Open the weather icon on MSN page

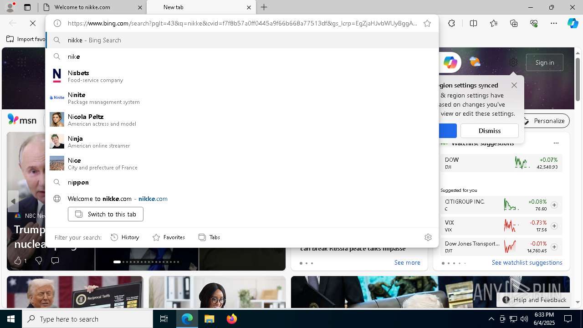click(x=475, y=62)
